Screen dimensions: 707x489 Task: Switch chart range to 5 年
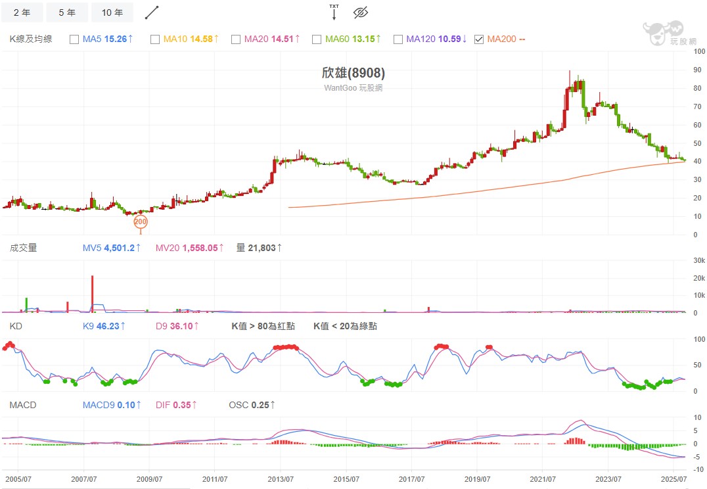click(x=67, y=12)
